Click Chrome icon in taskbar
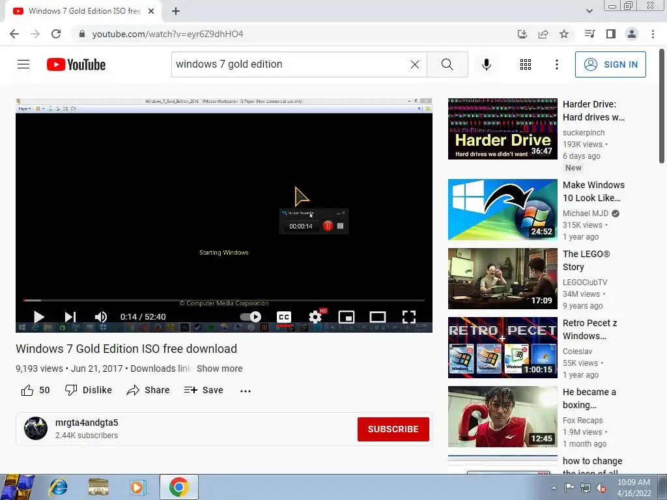The width and height of the screenshot is (667, 500). tap(178, 487)
